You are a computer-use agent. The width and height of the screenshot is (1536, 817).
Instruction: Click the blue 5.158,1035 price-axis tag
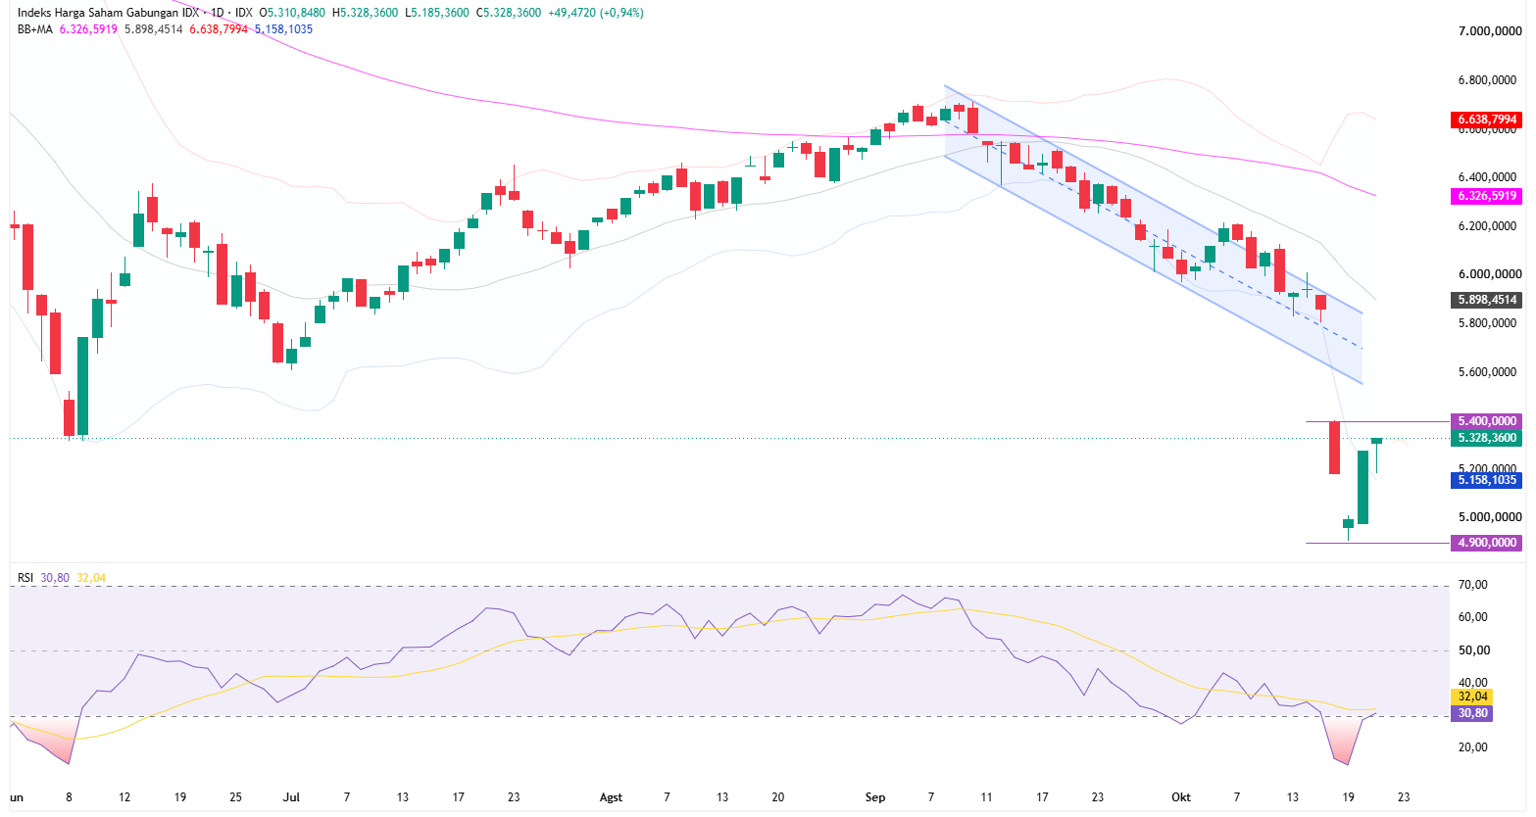1487,480
